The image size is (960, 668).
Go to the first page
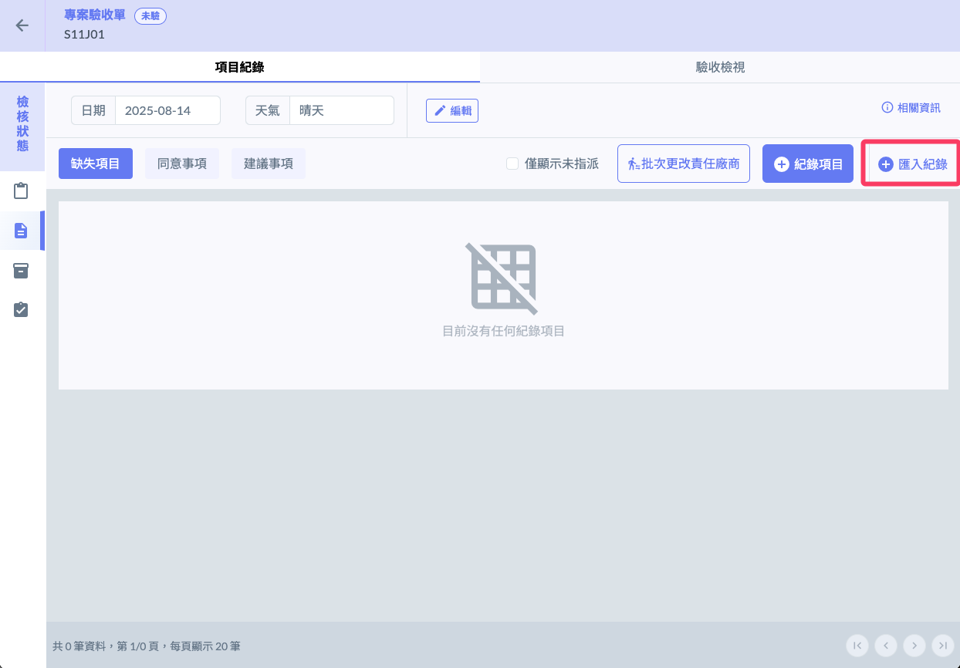pyautogui.click(x=857, y=645)
